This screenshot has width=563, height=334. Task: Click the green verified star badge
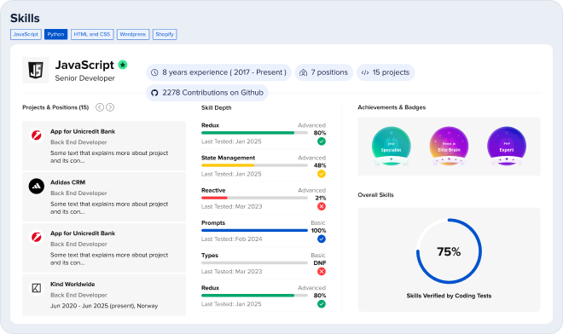tap(123, 65)
